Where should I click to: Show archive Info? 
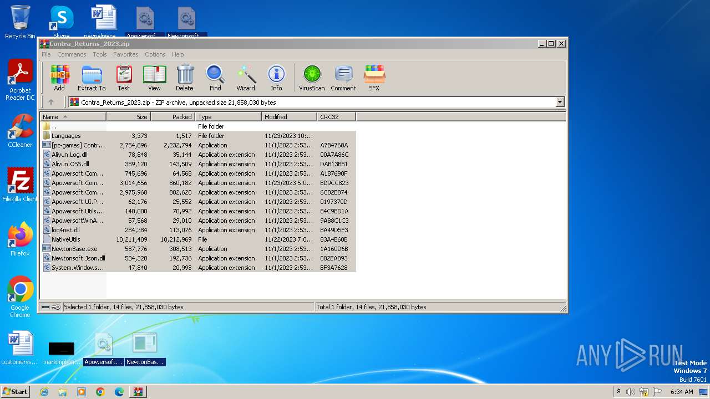276,78
